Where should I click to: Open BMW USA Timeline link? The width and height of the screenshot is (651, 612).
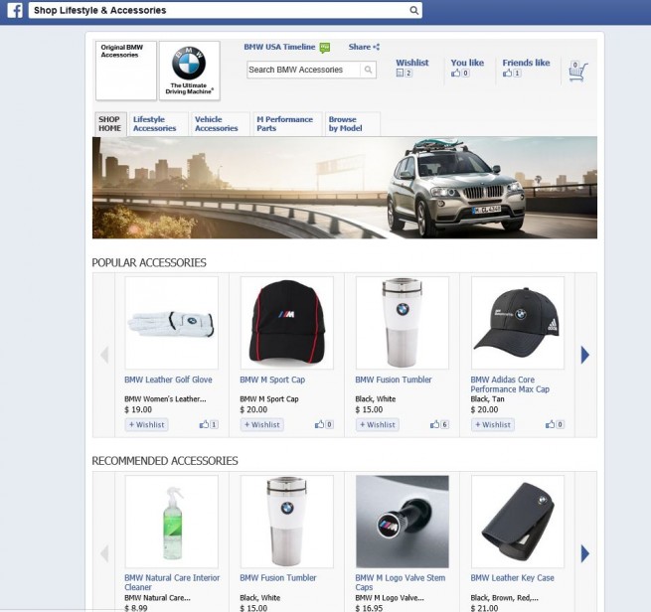[279, 47]
